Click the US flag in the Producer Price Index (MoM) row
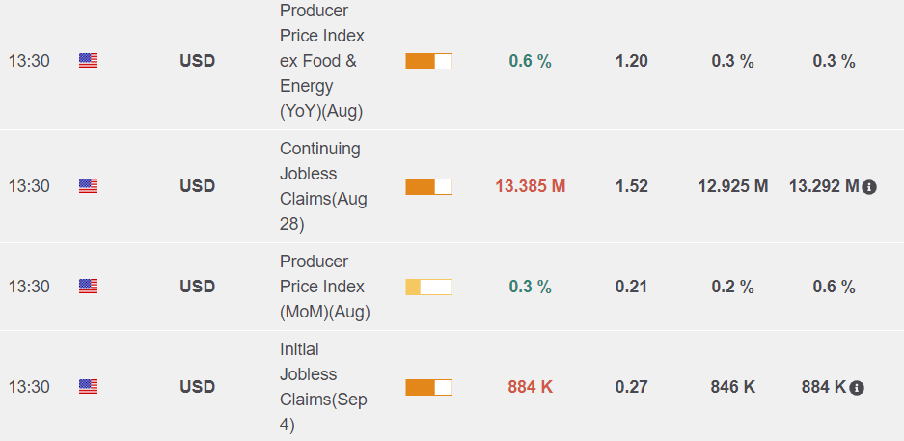The height and width of the screenshot is (441, 904). tap(88, 286)
